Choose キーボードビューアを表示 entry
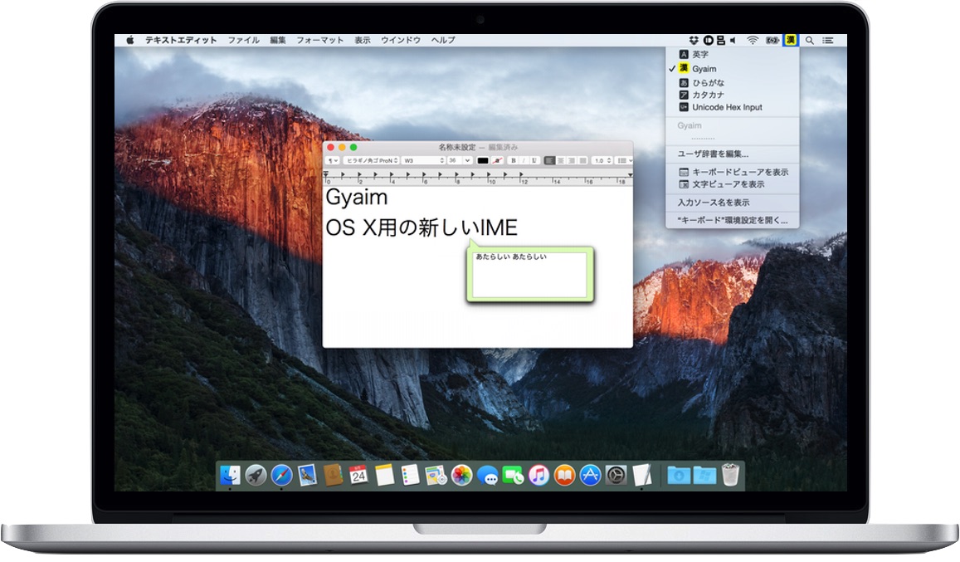 click(733, 172)
